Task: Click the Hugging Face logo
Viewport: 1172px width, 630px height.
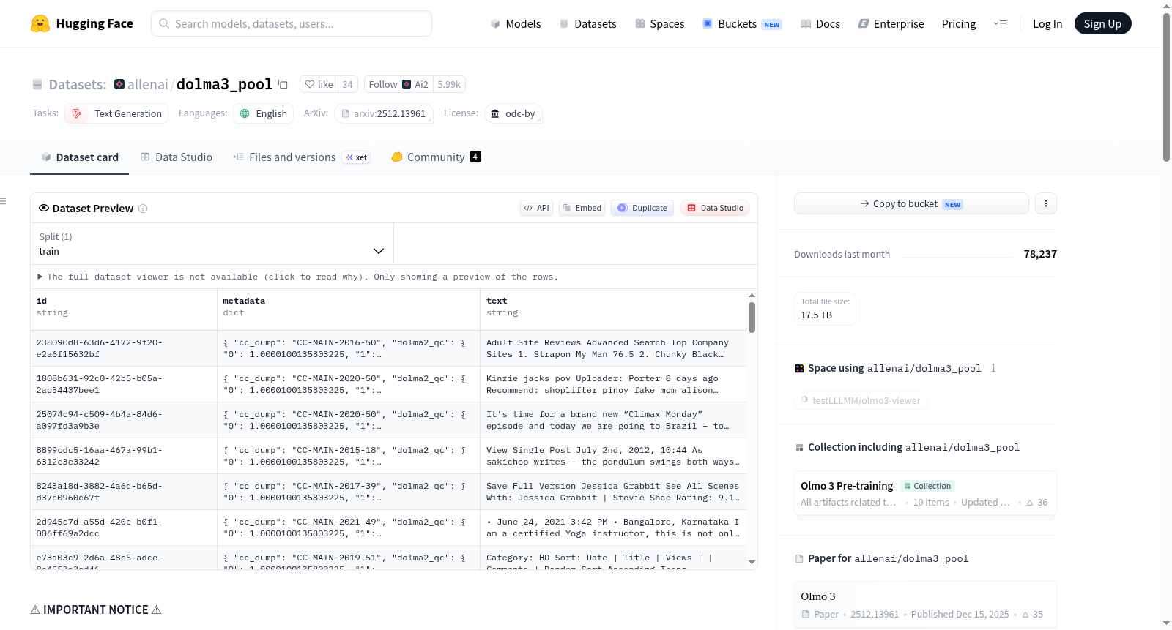Action: 81,23
